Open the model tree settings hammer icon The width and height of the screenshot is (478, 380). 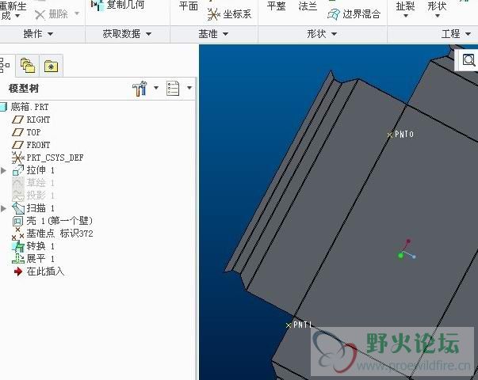click(x=140, y=89)
